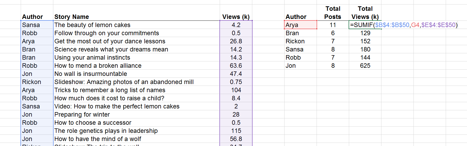
Task: Click the story 'How to choose a successor'
Action: click(x=136, y=123)
